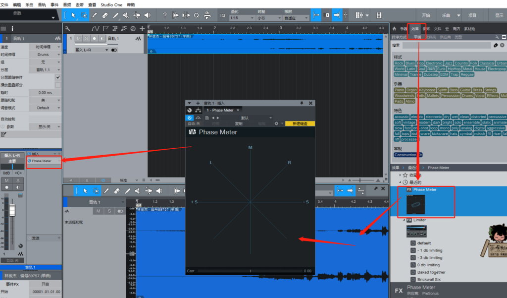
Task: Open the Studio One menu
Action: click(111, 4)
